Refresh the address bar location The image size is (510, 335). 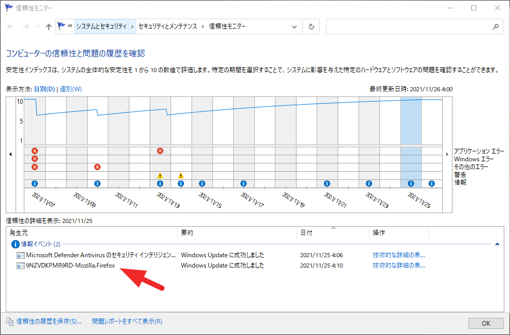click(311, 26)
